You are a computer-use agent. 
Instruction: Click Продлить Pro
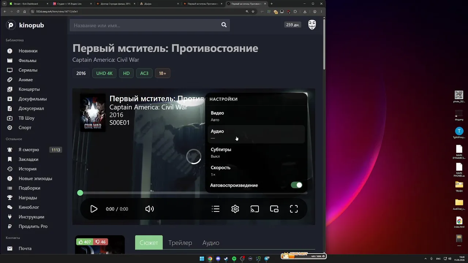(x=33, y=226)
